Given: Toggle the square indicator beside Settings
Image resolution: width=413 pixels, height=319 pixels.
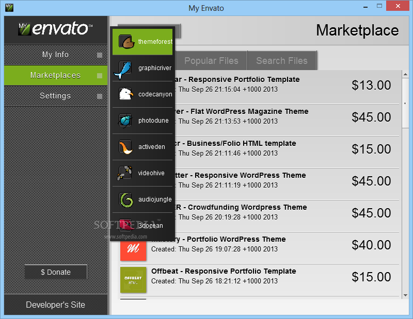Looking at the screenshot, I should (x=100, y=96).
